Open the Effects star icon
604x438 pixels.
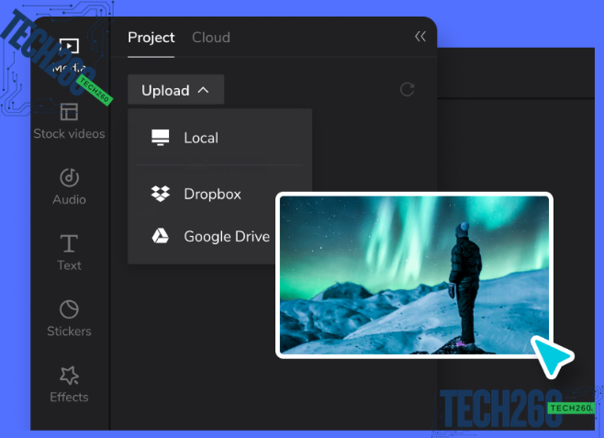pos(69,376)
